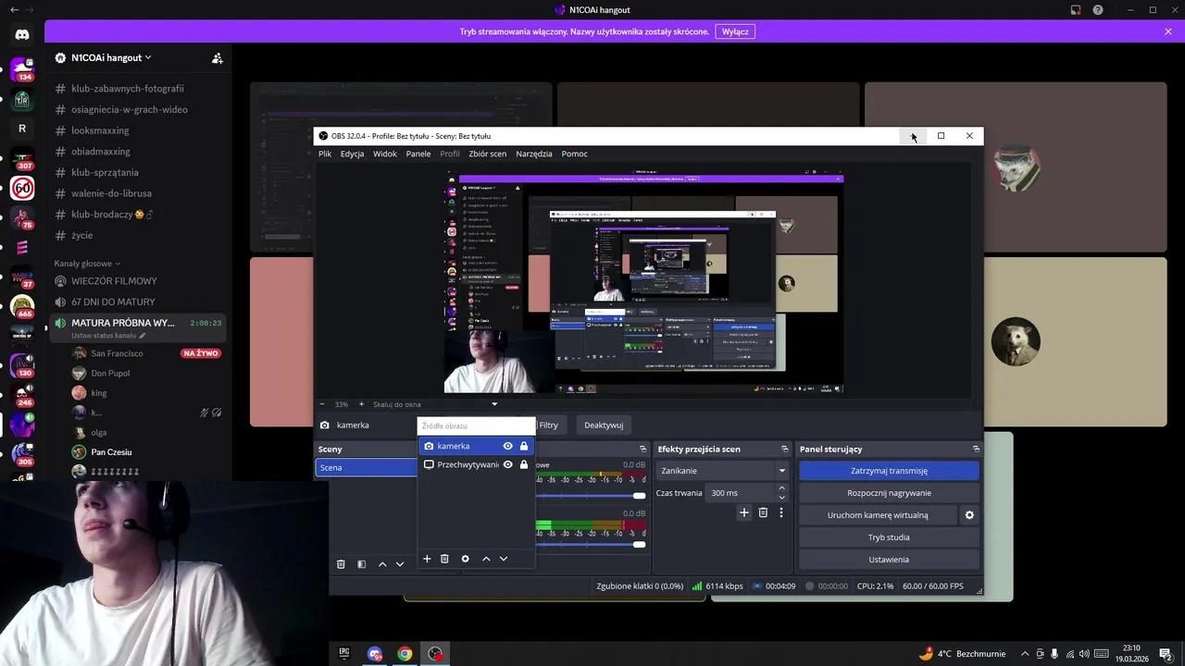Click Uruchom kamerę wirtualną button

(878, 515)
